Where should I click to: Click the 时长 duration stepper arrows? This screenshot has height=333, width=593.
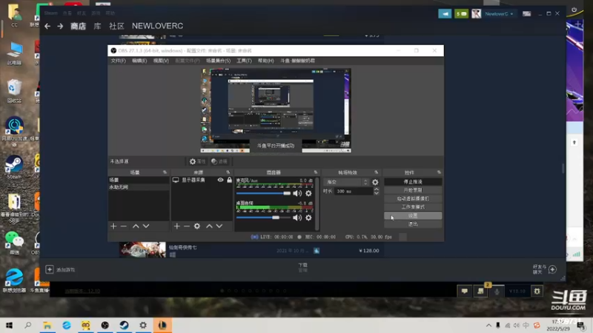(377, 192)
